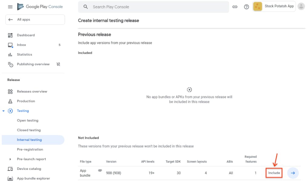Open the Device catalog
Screen dimensions: 307x184
click(29, 169)
